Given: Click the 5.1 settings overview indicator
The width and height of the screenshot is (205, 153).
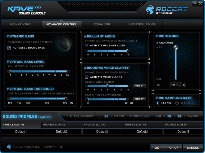Looking at the screenshot, I should (106, 116).
